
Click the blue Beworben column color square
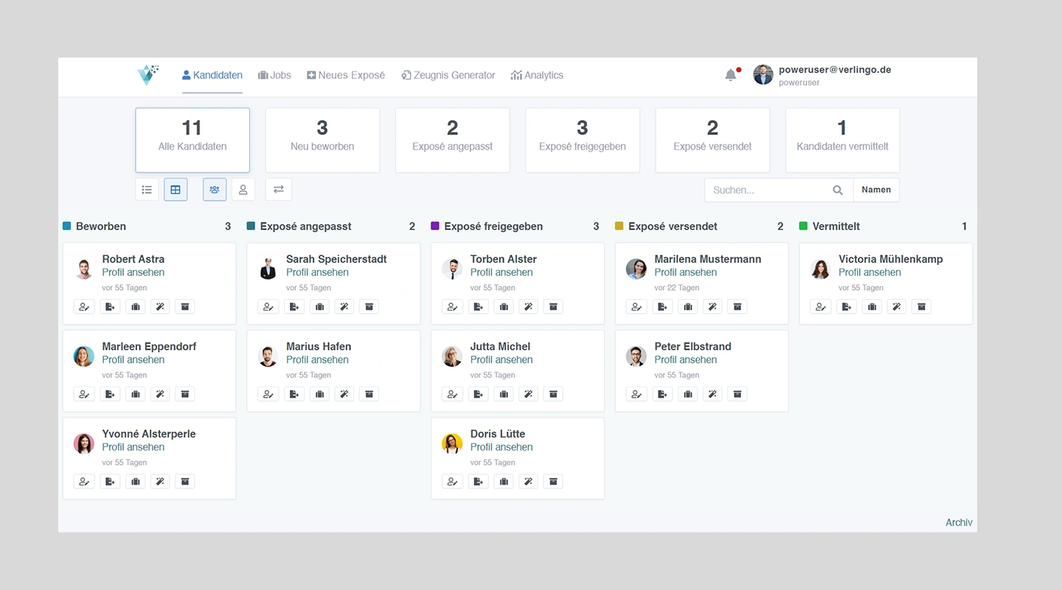(x=67, y=226)
